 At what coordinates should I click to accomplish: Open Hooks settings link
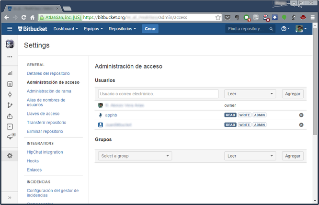tap(33, 161)
